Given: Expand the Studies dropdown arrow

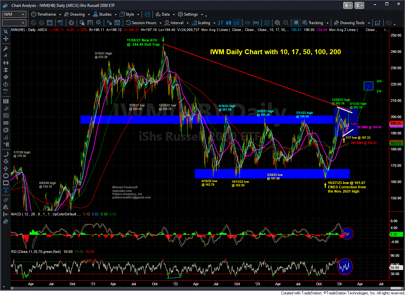Looking at the screenshot, I should pyautogui.click(x=115, y=15).
